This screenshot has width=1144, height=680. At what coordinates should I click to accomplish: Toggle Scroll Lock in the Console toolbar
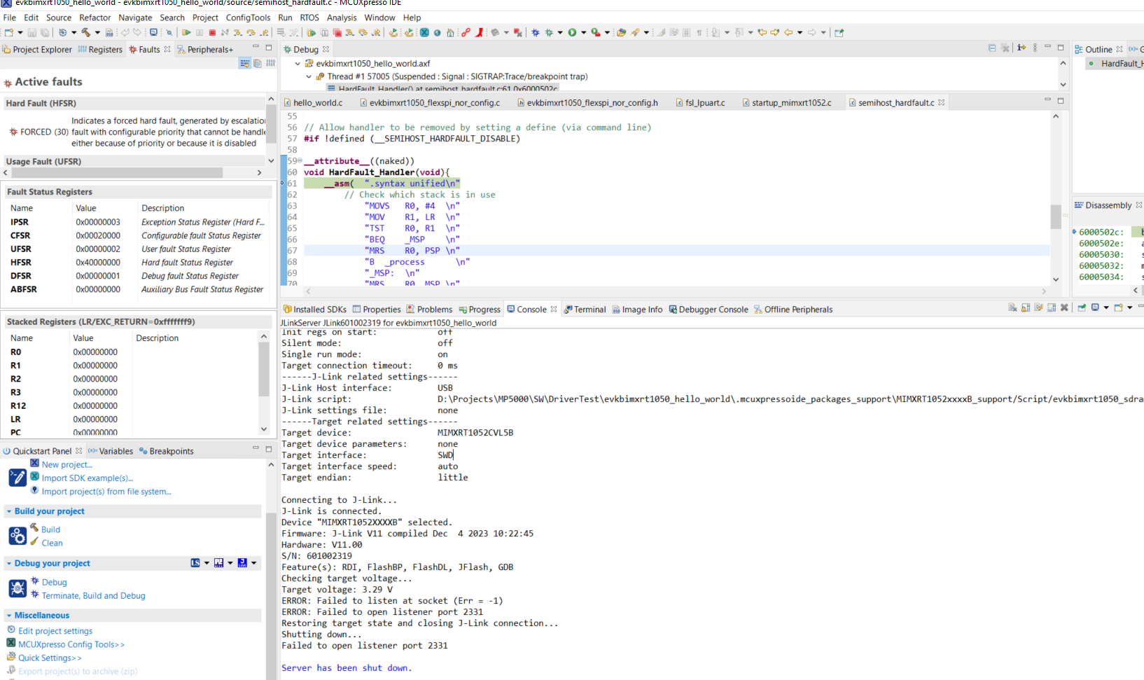1026,308
